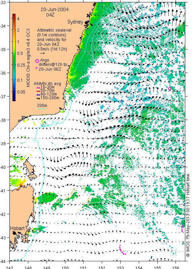
Task: Click the '10-30m' depth label
Action: (47, 87)
